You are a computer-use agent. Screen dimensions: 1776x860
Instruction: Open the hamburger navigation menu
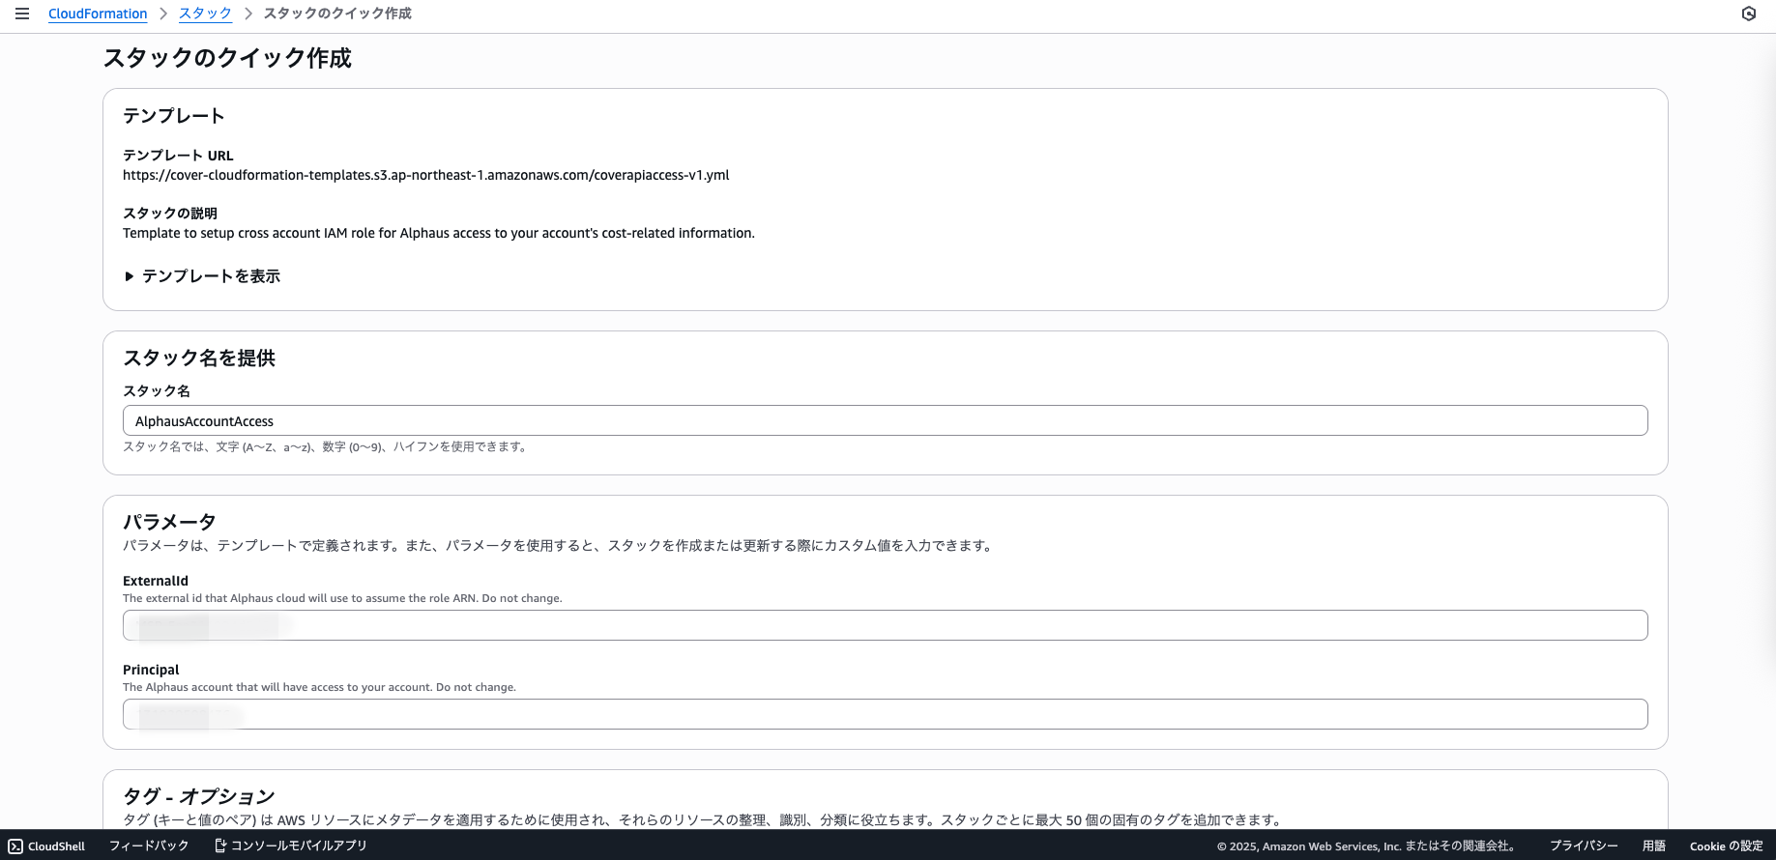(22, 14)
